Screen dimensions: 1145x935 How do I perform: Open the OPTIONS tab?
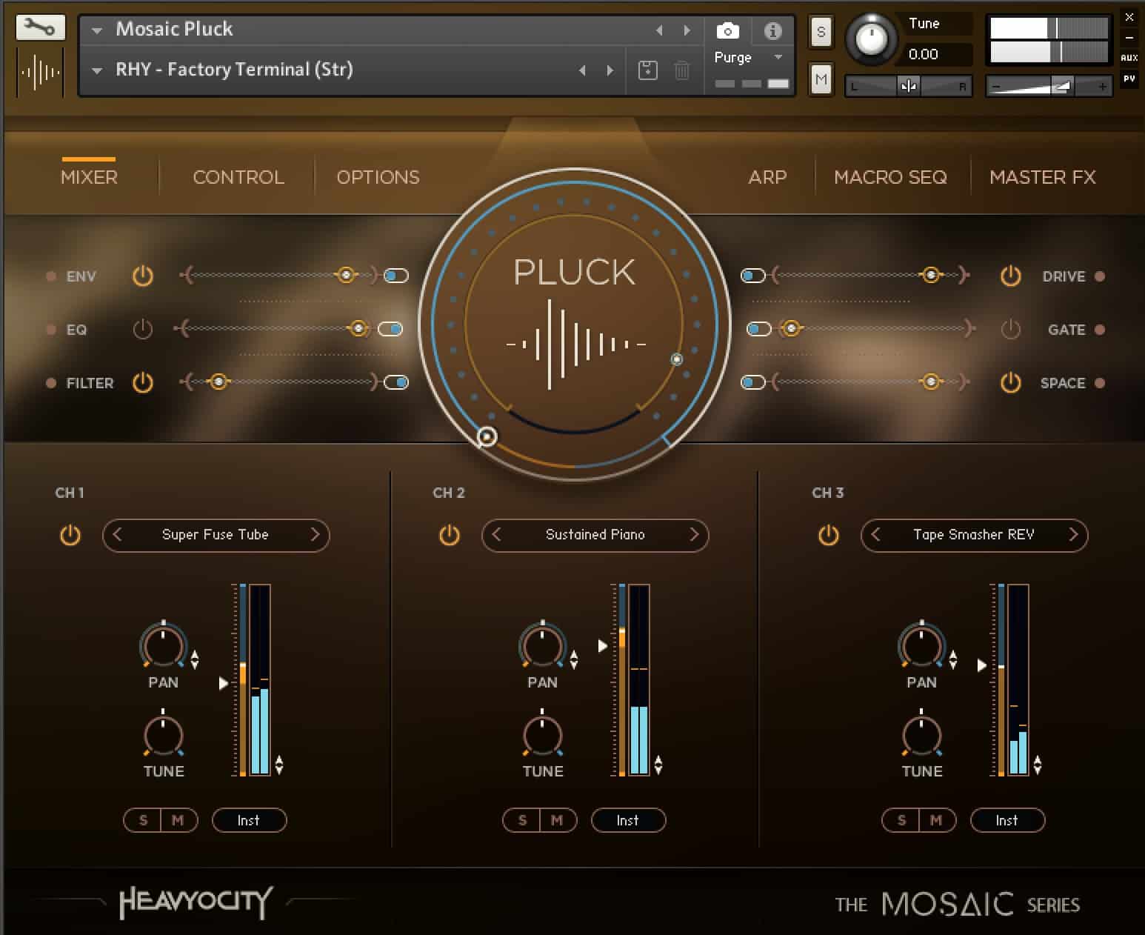point(378,177)
